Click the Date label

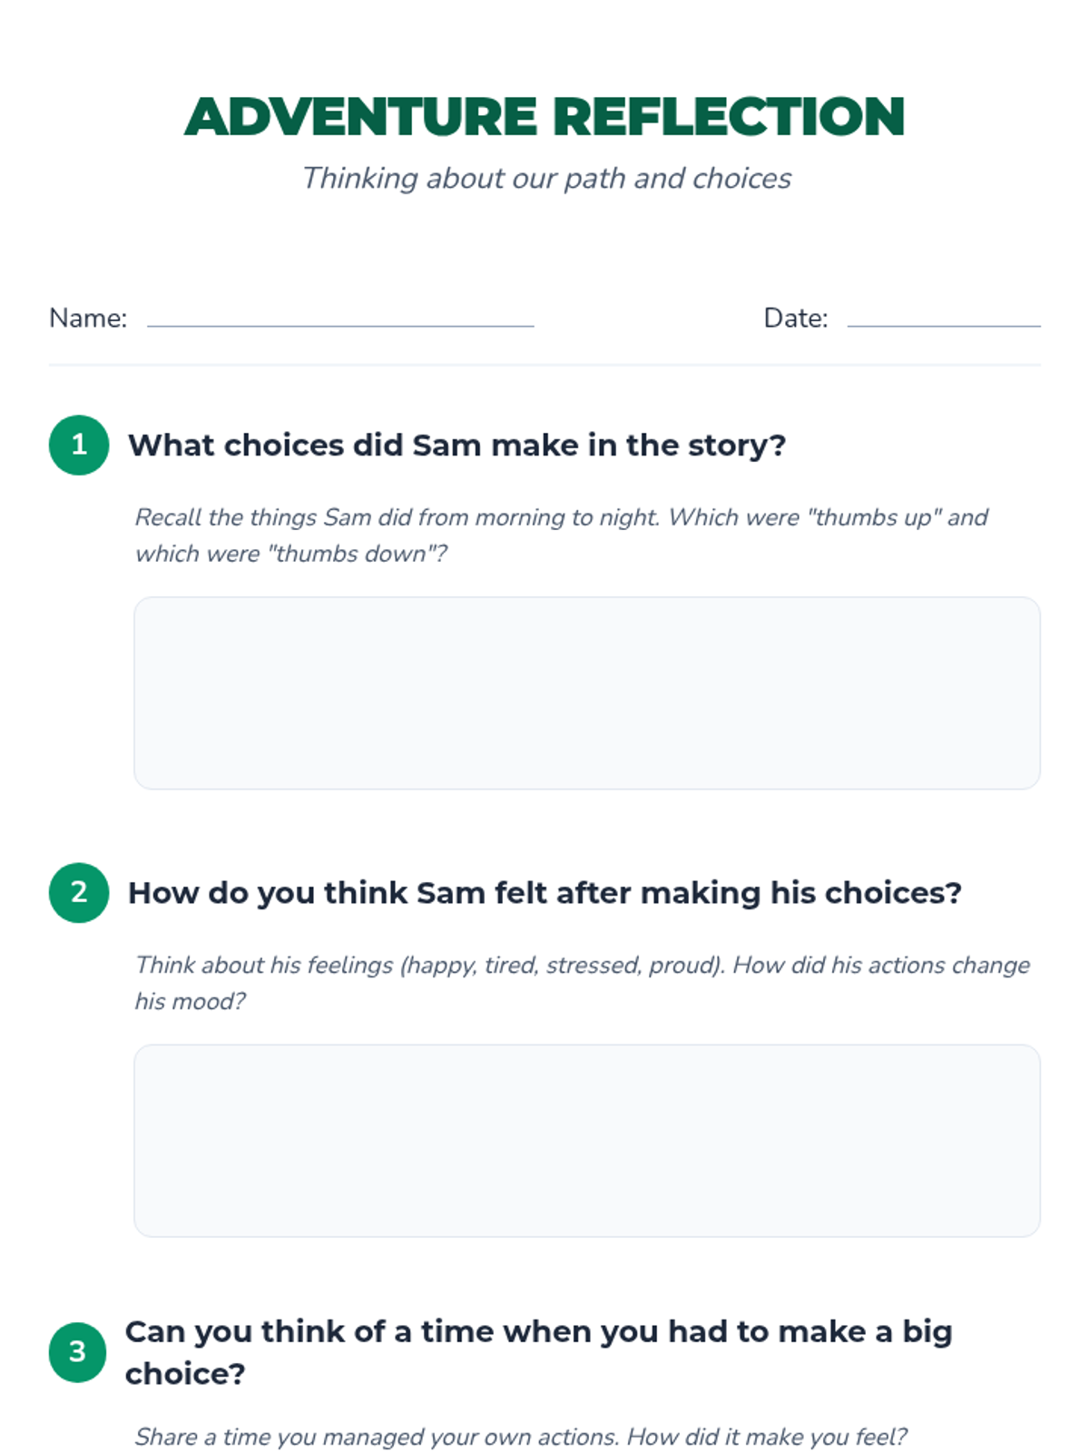click(x=795, y=318)
